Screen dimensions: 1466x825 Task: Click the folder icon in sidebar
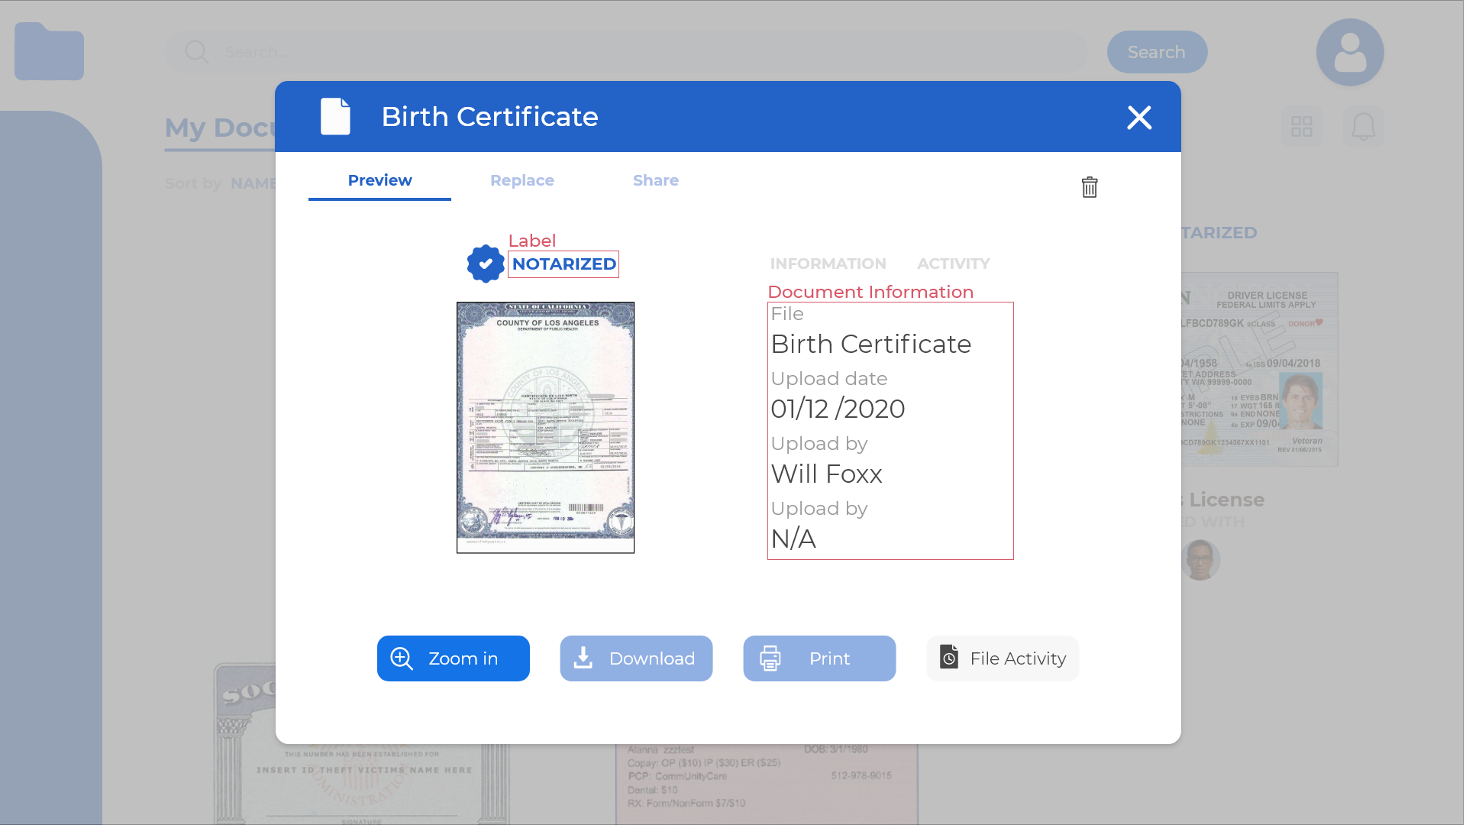[49, 52]
